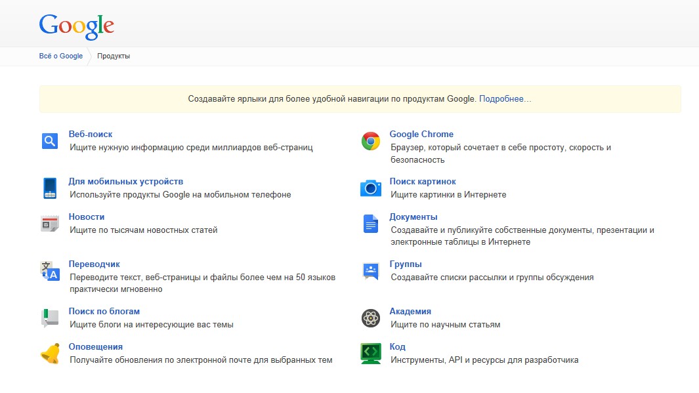Image resolution: width=699 pixels, height=393 pixels.
Task: Open the Академия title link
Action: click(x=410, y=312)
